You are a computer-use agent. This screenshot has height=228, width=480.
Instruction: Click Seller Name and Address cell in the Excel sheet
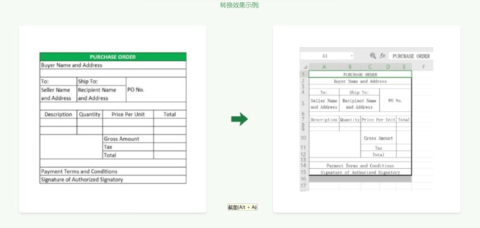pyautogui.click(x=324, y=104)
